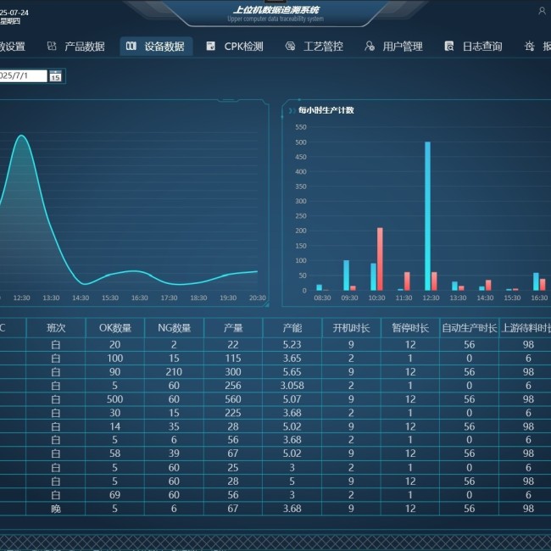
Task: Click the NG数量 column header
Action: tap(174, 328)
